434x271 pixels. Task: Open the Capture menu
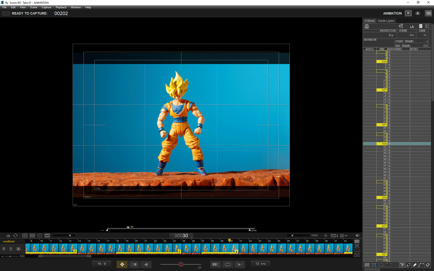[46, 7]
